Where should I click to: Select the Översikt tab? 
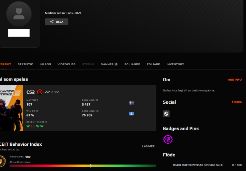pos(6,65)
